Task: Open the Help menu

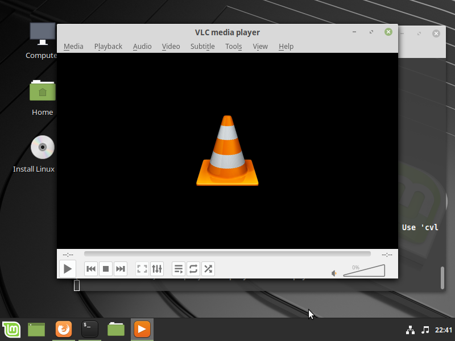Action: pos(286,47)
